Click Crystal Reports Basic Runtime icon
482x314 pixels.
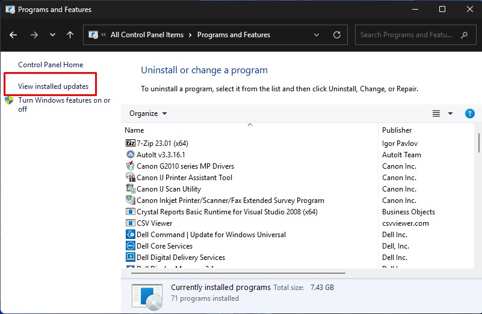click(x=131, y=211)
